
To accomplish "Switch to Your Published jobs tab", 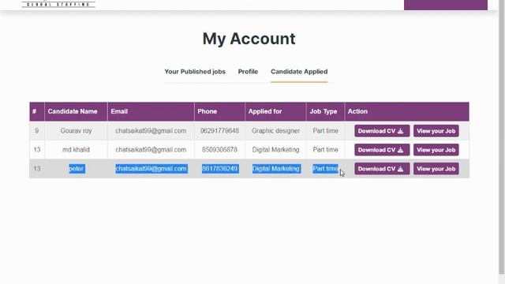I will tap(195, 72).
